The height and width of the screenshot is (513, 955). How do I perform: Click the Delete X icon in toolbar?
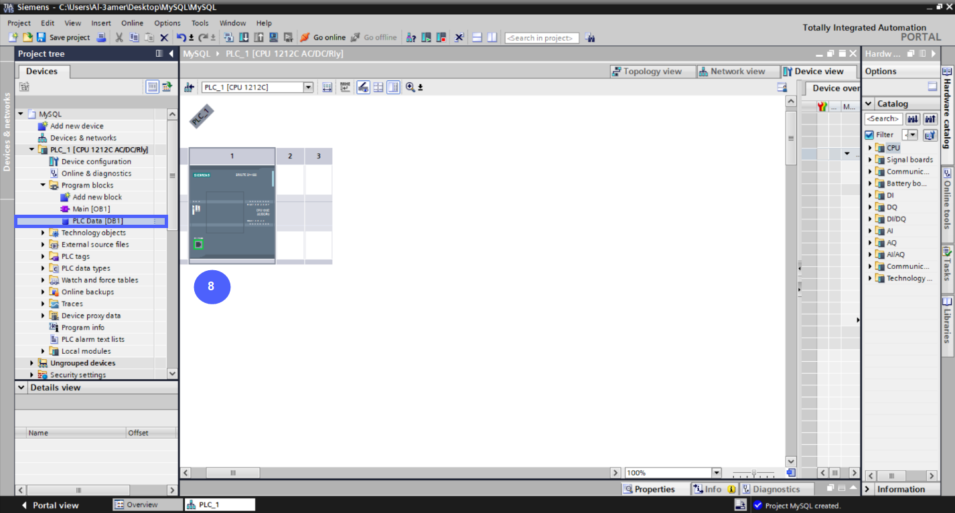[164, 37]
